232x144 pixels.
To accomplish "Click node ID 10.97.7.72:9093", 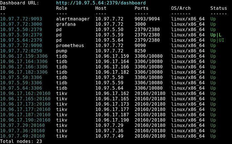I will coord(21,18).
